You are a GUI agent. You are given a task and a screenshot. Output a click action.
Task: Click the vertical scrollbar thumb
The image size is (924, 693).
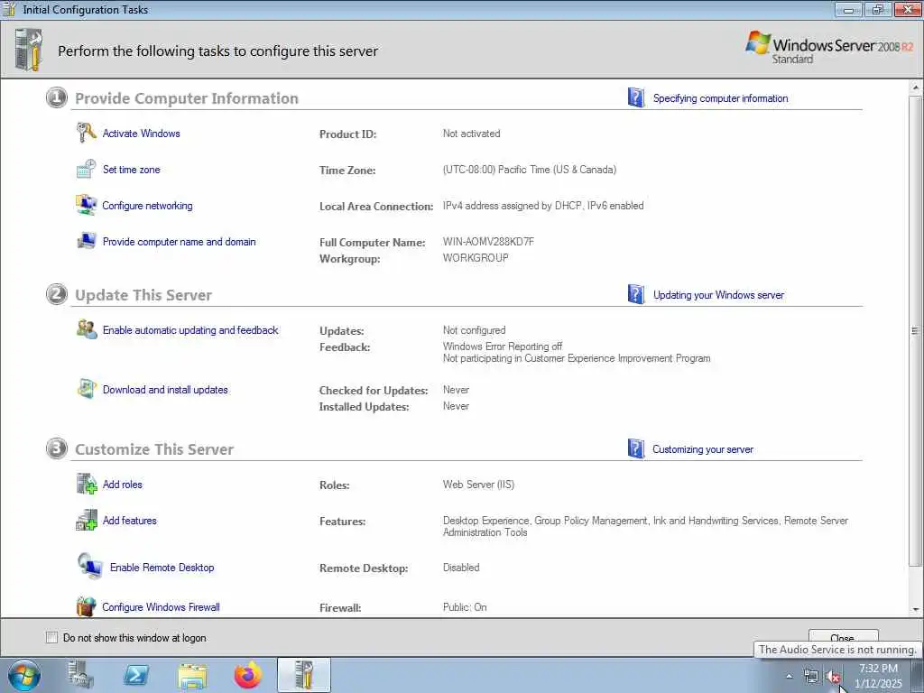point(916,330)
